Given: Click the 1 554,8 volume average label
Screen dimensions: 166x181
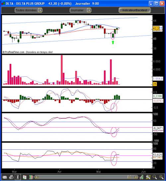Looking at the screenshot, I should pos(158,79).
